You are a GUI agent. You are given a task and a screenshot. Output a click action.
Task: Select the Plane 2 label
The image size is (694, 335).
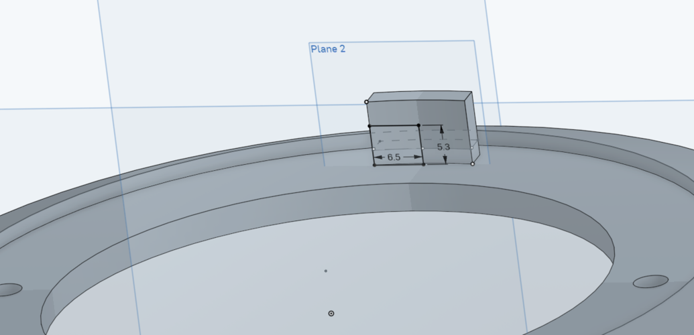[x=328, y=49]
